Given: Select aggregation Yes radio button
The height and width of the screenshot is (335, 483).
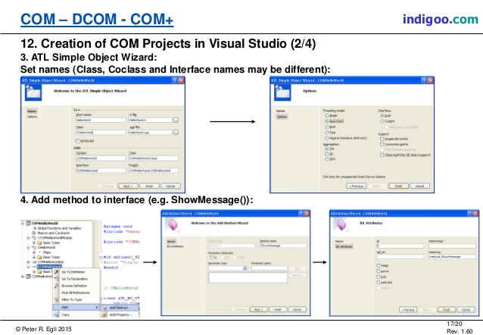Looking at the screenshot, I should click(x=326, y=149).
